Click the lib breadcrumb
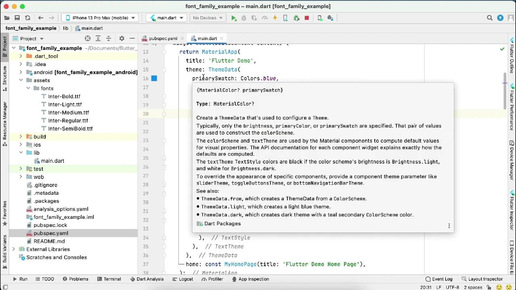 [65, 28]
